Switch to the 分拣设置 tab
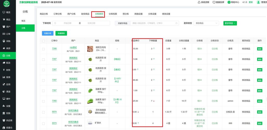 tap(152, 14)
